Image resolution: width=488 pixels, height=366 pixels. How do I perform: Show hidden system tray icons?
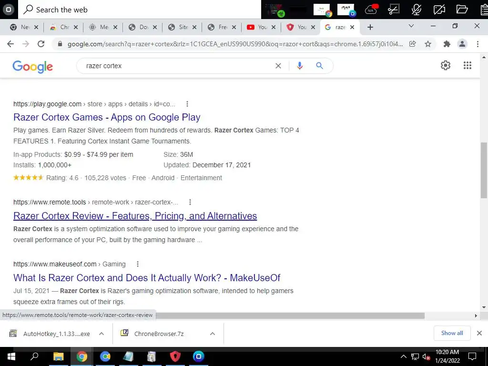click(403, 356)
